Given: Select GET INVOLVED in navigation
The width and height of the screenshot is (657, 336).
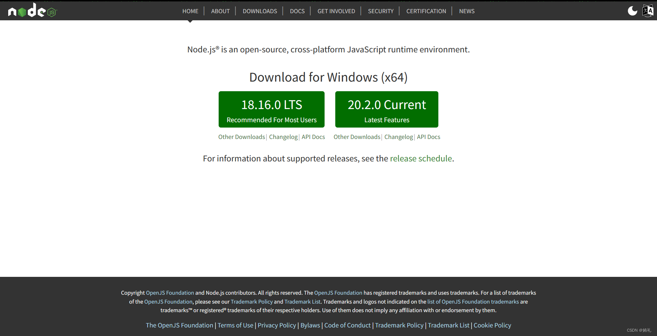Looking at the screenshot, I should pos(336,11).
